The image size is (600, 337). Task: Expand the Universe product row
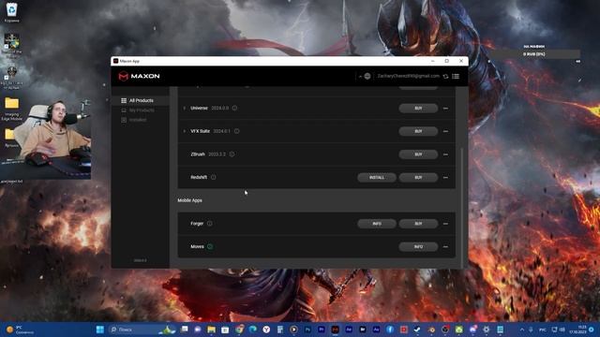pyautogui.click(x=185, y=109)
